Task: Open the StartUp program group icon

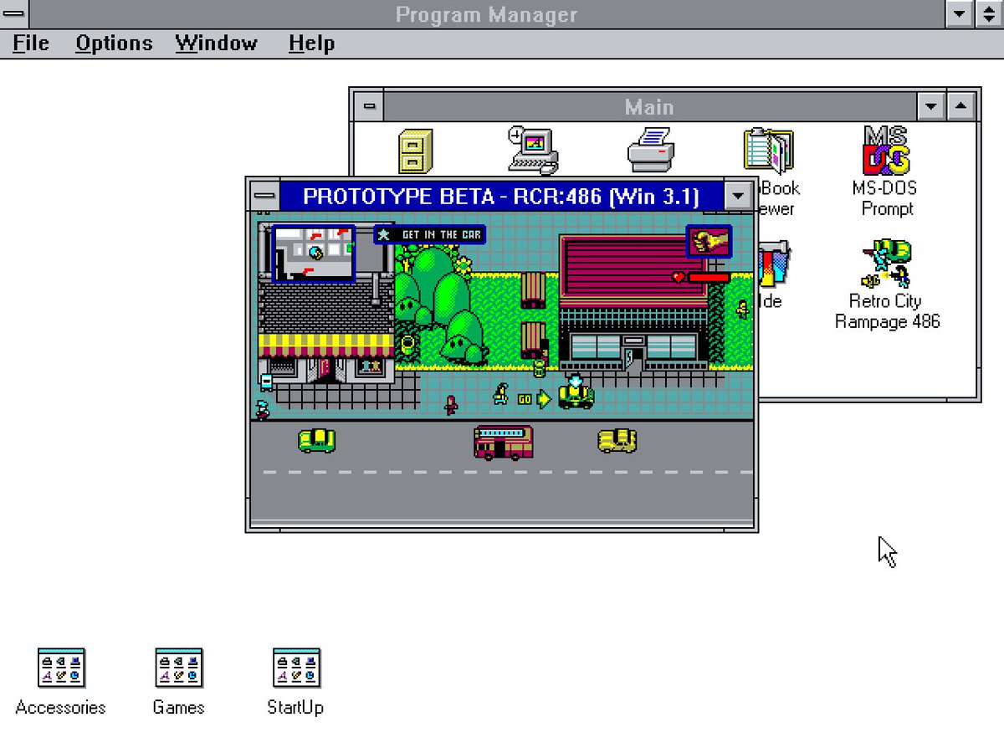Action: (x=296, y=668)
